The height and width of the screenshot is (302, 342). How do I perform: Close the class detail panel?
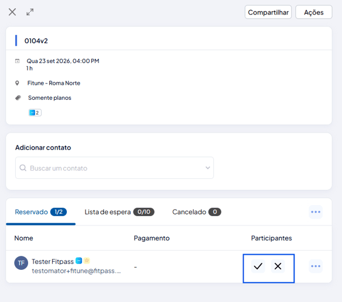(12, 12)
